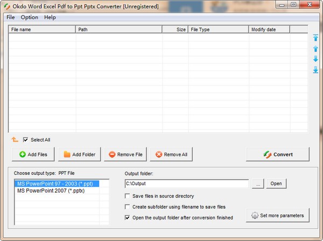Click the Add Folder button
The image size is (323, 241).
point(79,154)
